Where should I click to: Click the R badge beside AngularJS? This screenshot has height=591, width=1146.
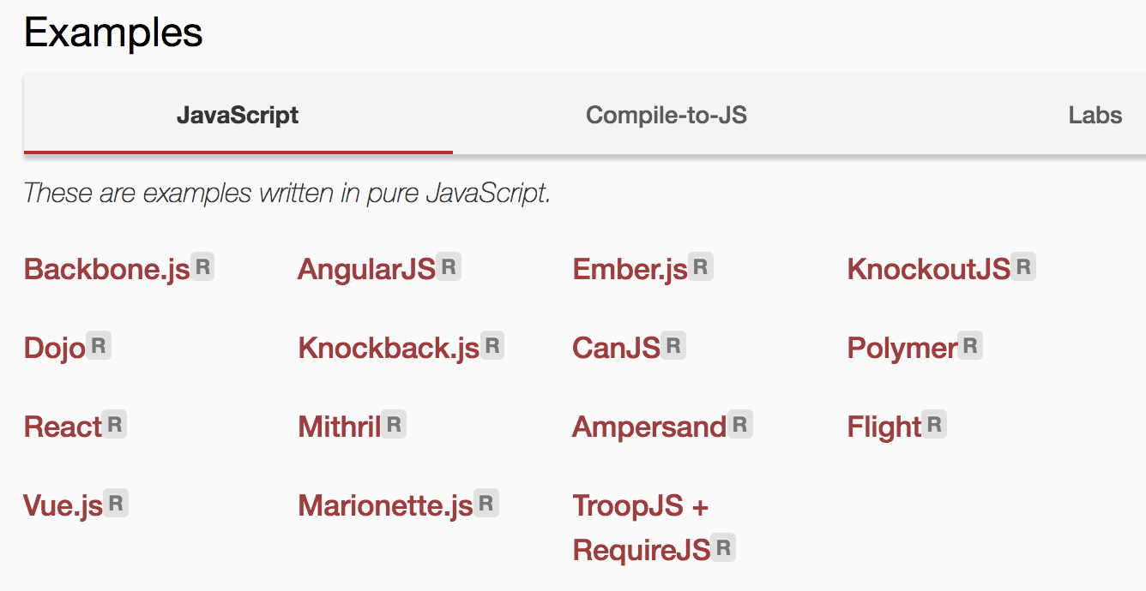click(x=449, y=266)
